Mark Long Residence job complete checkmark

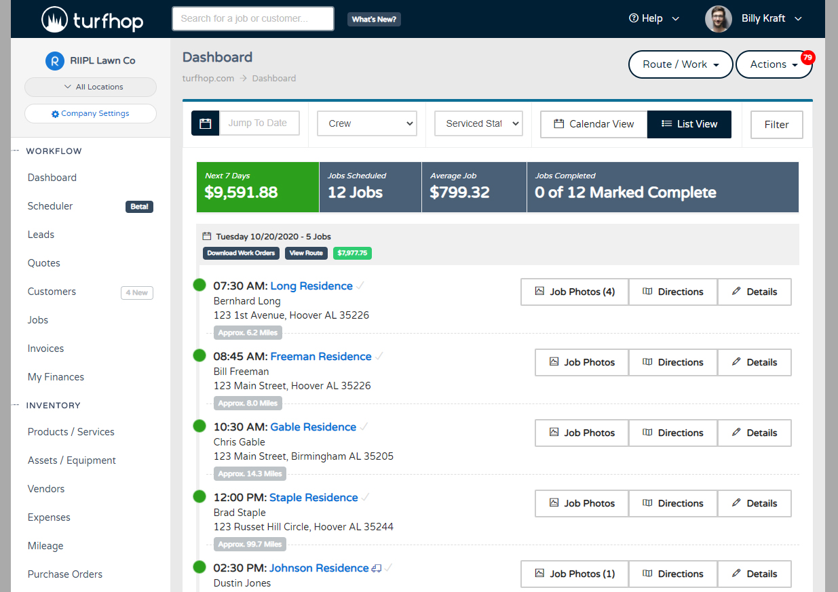[x=360, y=286]
